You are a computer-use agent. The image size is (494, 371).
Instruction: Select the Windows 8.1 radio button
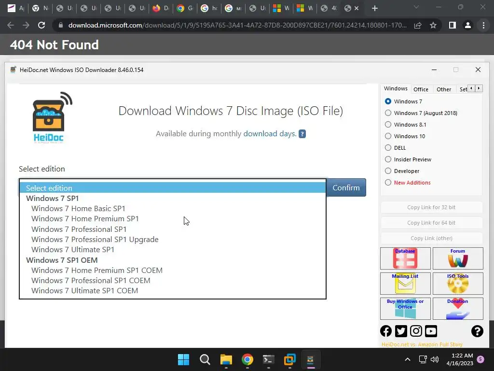click(x=388, y=125)
